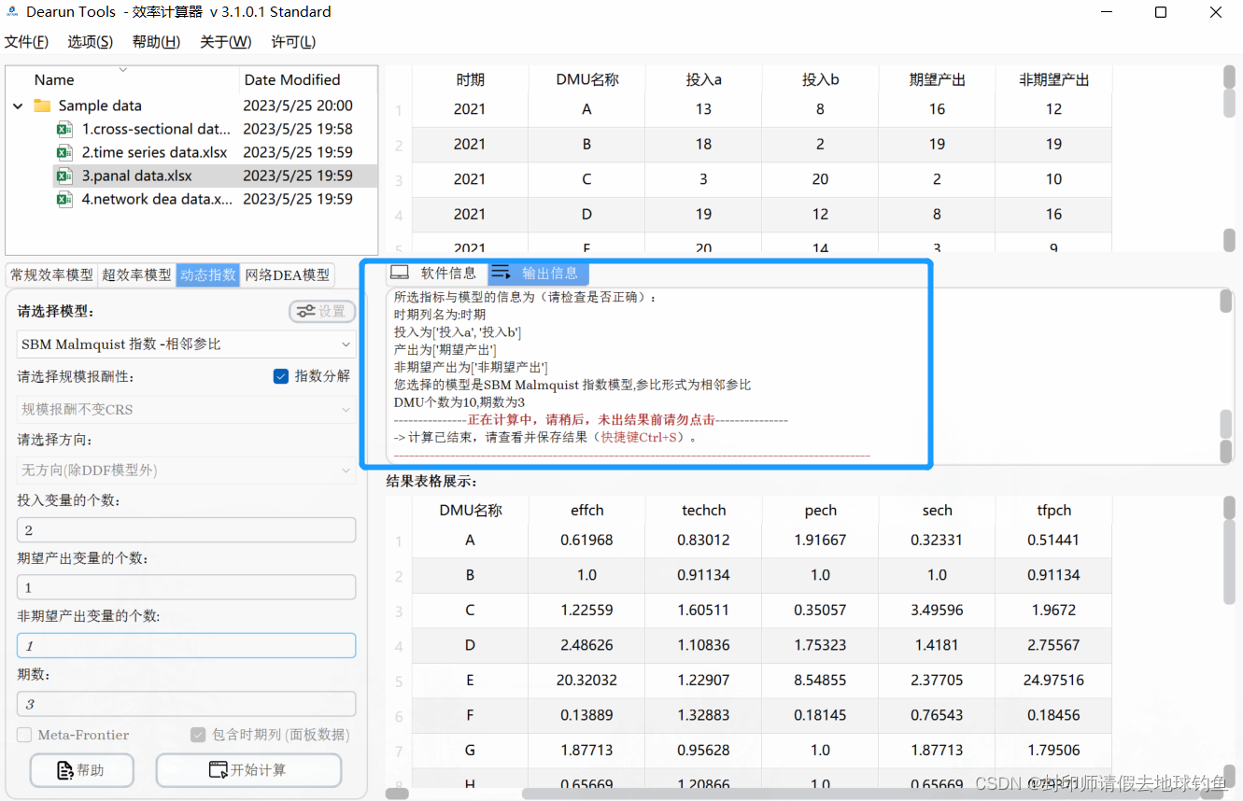Collapse the Sample data tree node
Image resolution: width=1243 pixels, height=801 pixels.
[17, 105]
